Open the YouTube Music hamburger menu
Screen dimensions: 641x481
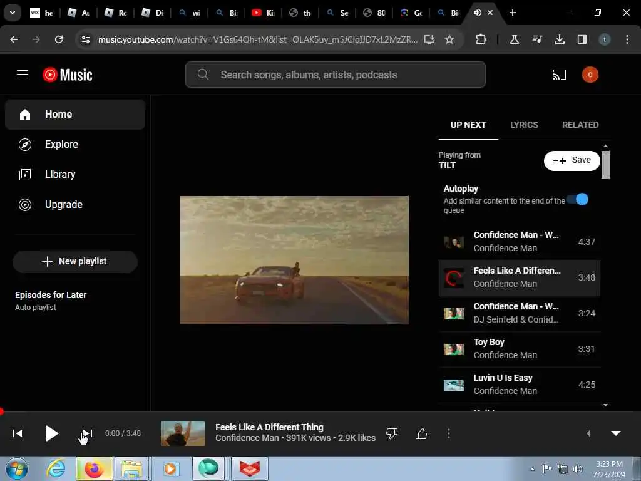[23, 75]
